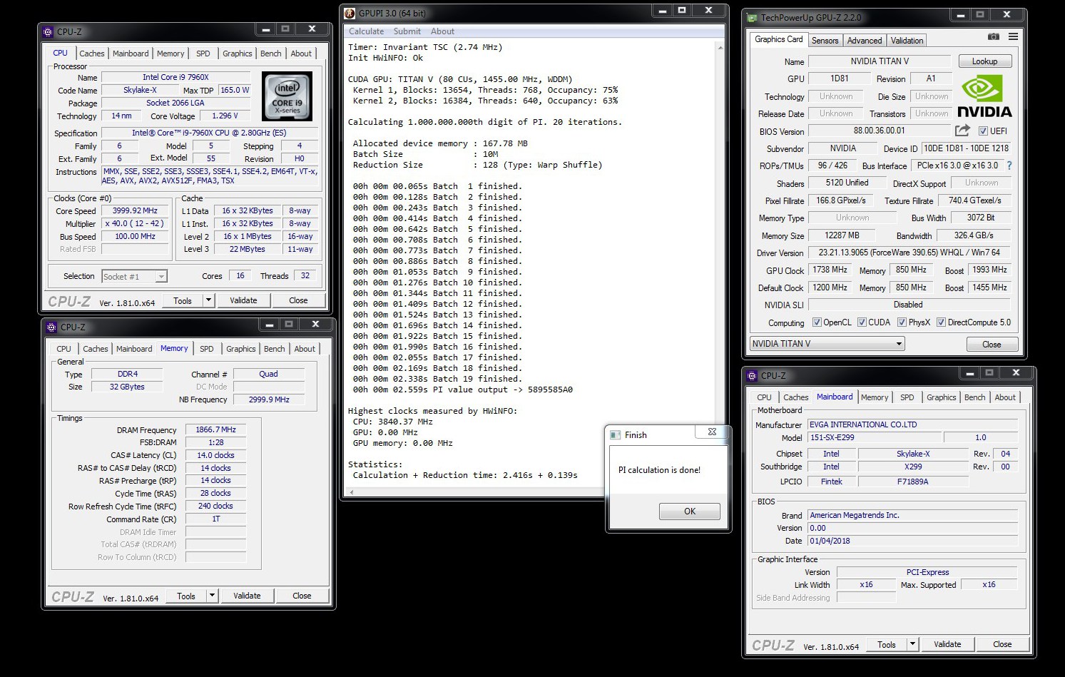This screenshot has height=677, width=1065.
Task: Click the Intel Core i9 X-series badge
Action: point(287,96)
